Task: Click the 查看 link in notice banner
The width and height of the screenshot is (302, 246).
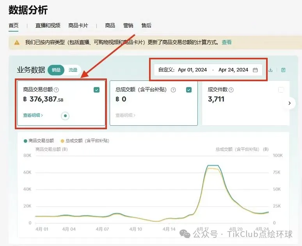Action: click(227, 42)
